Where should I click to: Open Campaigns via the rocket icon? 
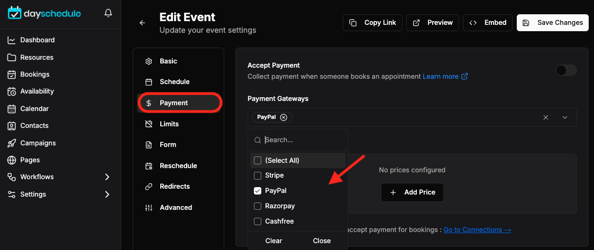(12, 143)
